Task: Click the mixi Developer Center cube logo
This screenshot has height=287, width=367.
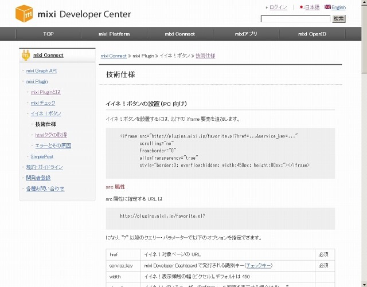Action: point(24,14)
